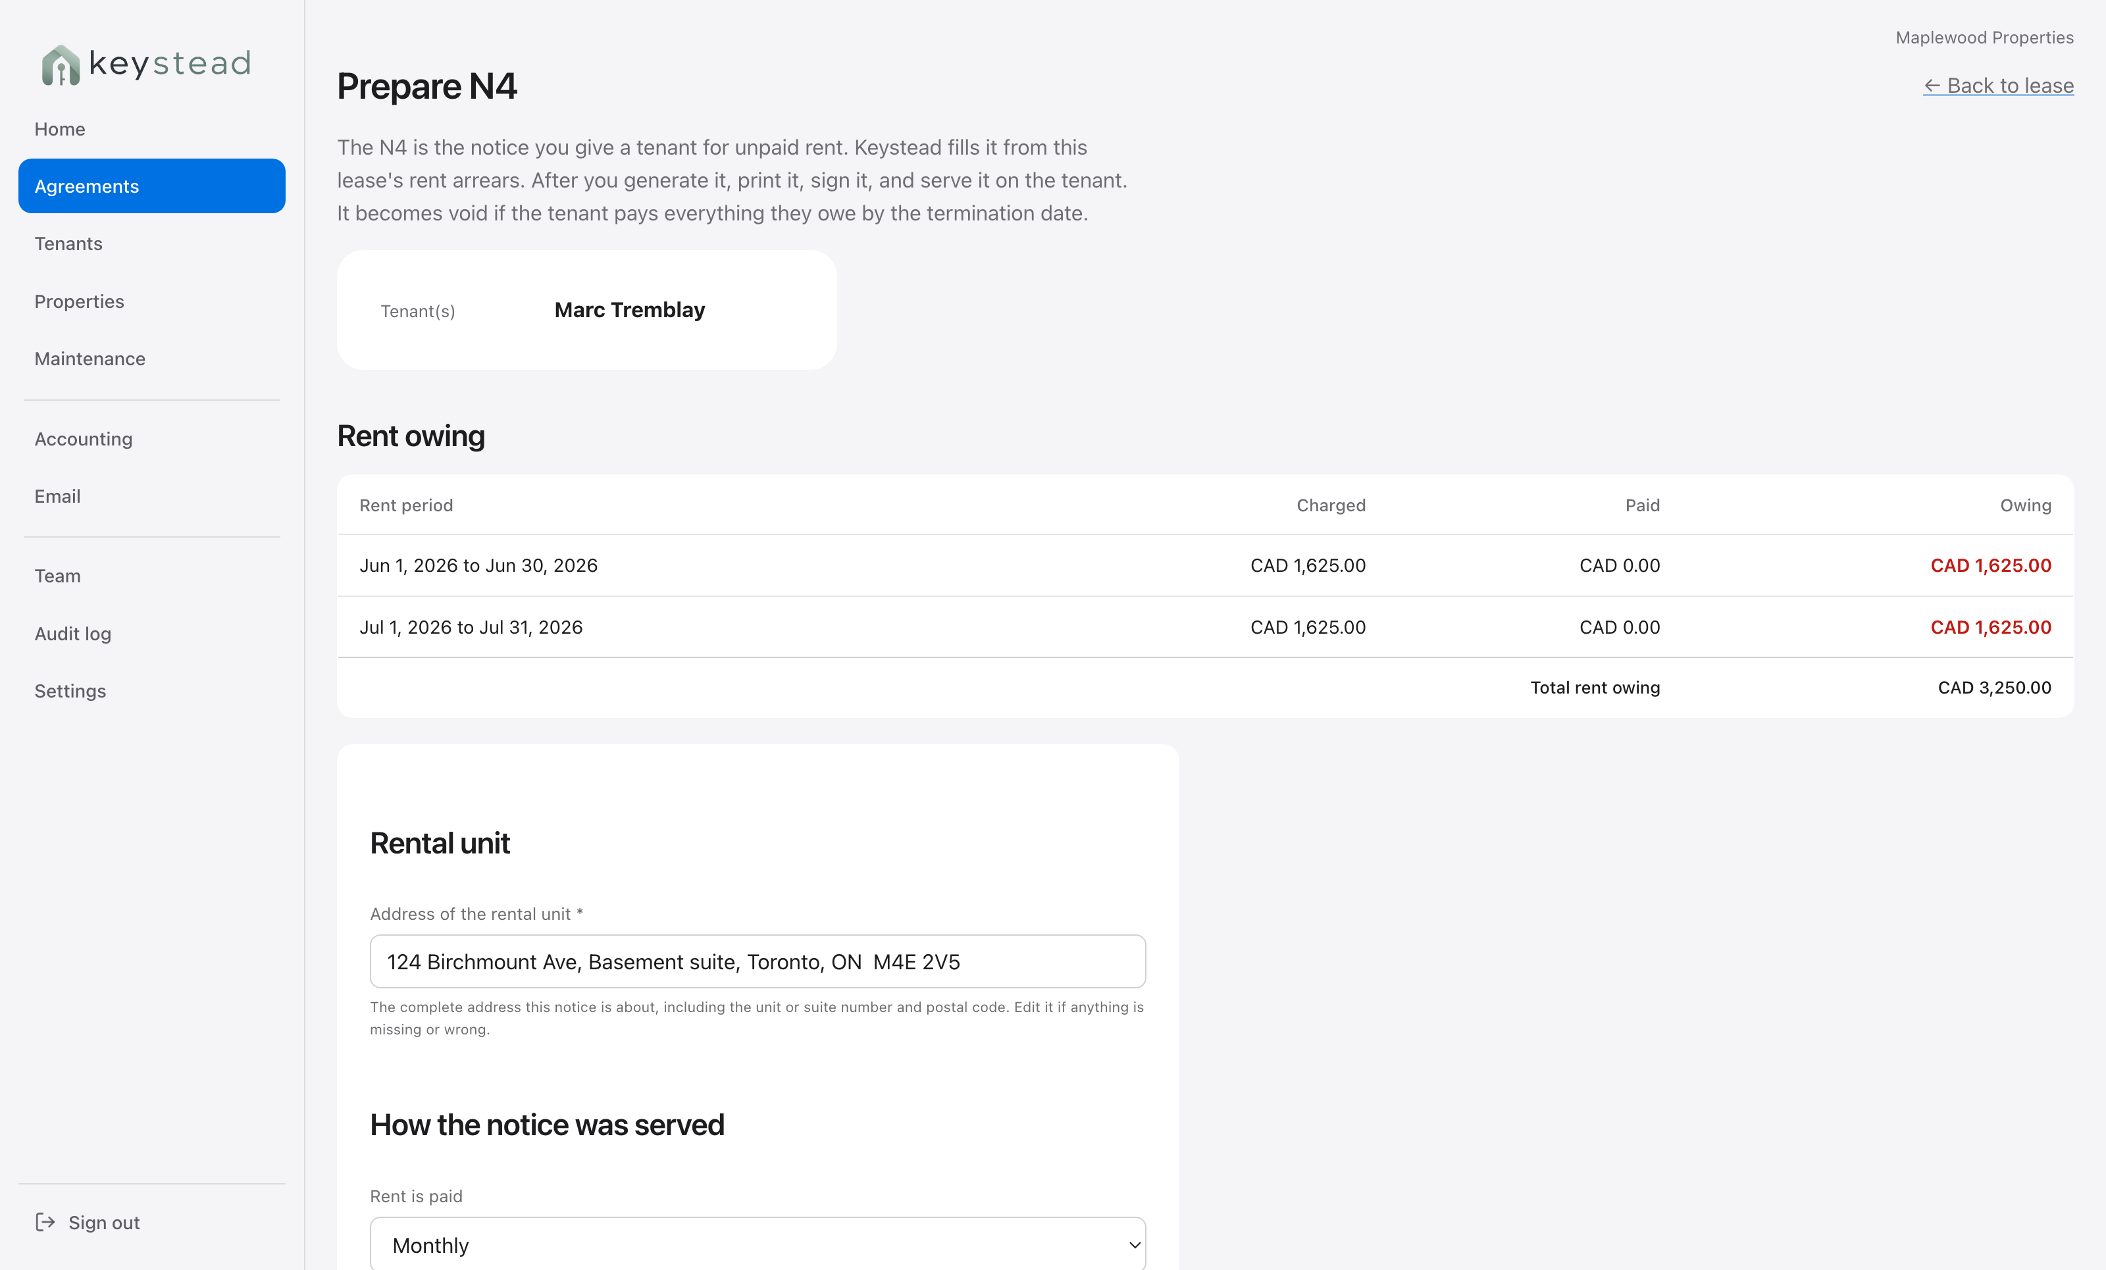This screenshot has height=1270, width=2106.
Task: Click the total CAD 3,250.00 value
Action: (x=1994, y=687)
